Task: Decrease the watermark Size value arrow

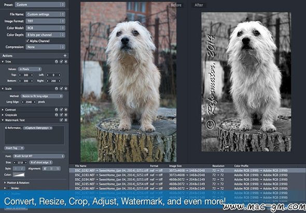Action: click(15, 162)
